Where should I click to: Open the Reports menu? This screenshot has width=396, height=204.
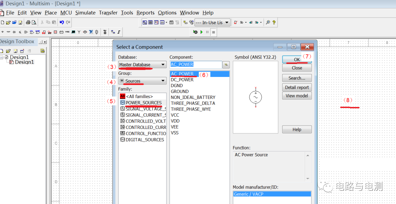coord(146,12)
